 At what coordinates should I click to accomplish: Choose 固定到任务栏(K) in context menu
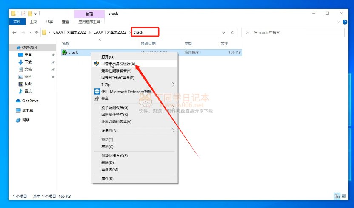pyautogui.click(x=134, y=115)
